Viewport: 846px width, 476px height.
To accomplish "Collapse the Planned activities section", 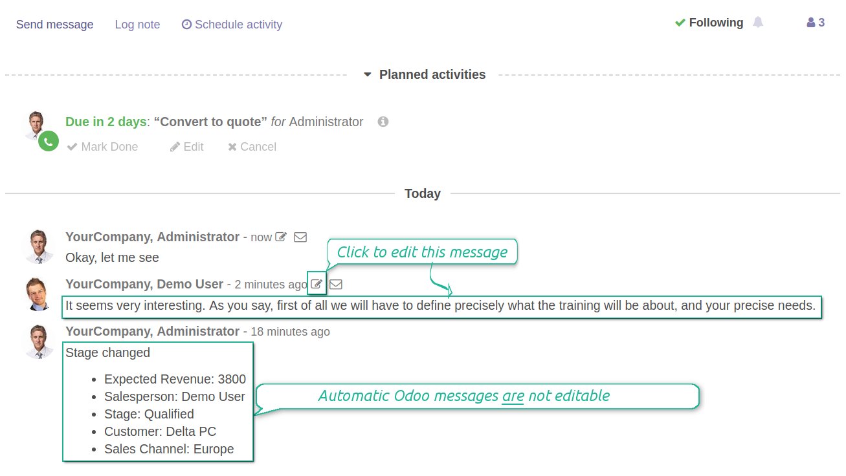I will click(425, 74).
